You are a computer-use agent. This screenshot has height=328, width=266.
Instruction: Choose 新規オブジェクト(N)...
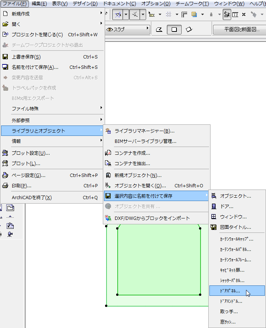[x=156, y=175]
